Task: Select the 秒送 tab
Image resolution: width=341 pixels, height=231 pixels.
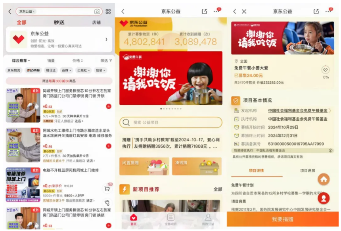Action: [x=59, y=22]
